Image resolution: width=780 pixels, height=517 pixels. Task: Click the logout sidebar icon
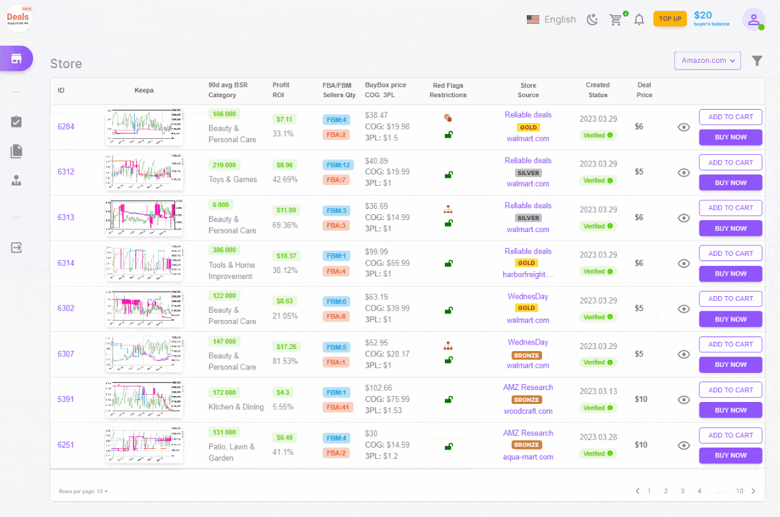pos(17,247)
